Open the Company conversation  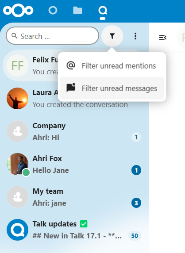tap(74, 131)
